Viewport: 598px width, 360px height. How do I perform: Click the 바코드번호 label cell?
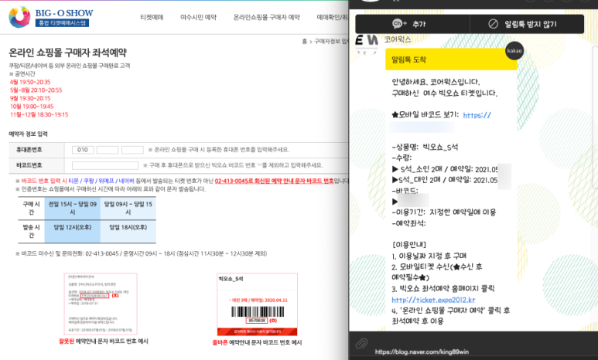[36, 165]
